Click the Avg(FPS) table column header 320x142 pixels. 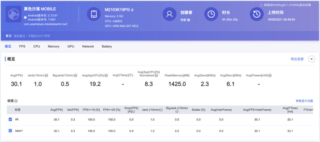[57, 110]
